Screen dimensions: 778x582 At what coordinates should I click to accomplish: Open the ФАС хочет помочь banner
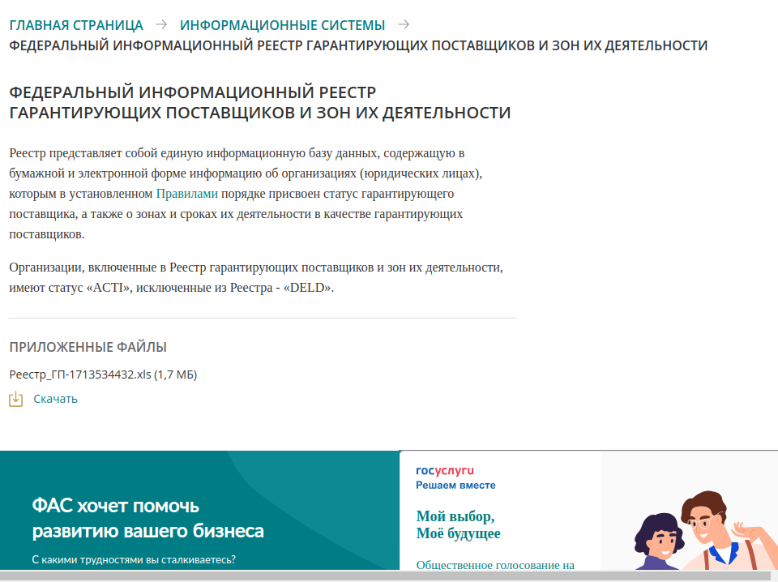pos(199,510)
